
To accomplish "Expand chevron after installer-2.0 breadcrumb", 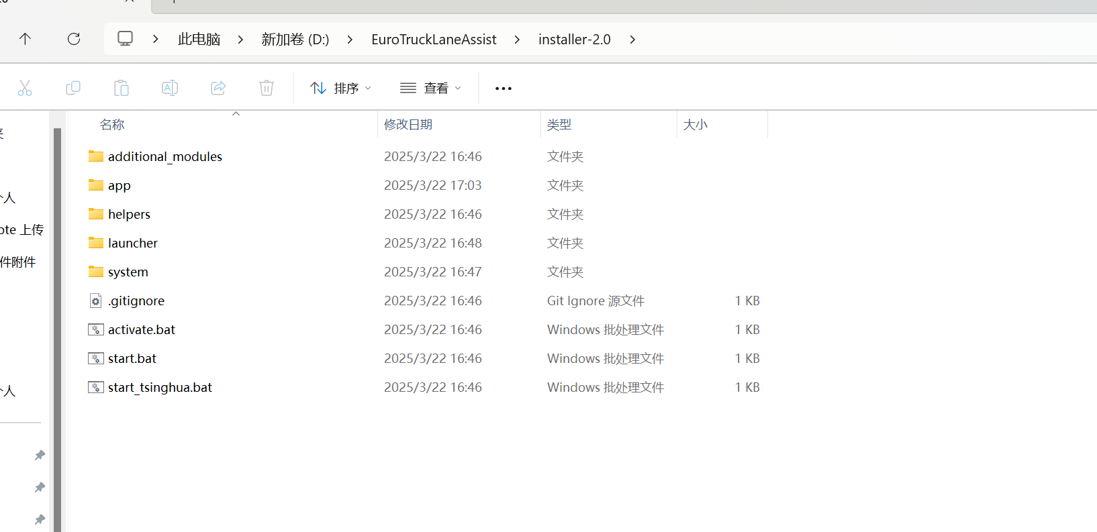I will click(632, 40).
